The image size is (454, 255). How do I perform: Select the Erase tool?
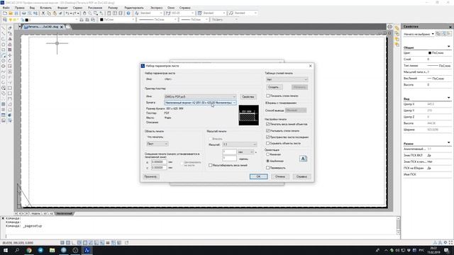10,28
